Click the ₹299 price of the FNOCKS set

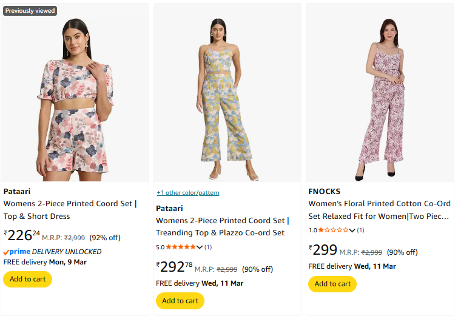point(324,250)
